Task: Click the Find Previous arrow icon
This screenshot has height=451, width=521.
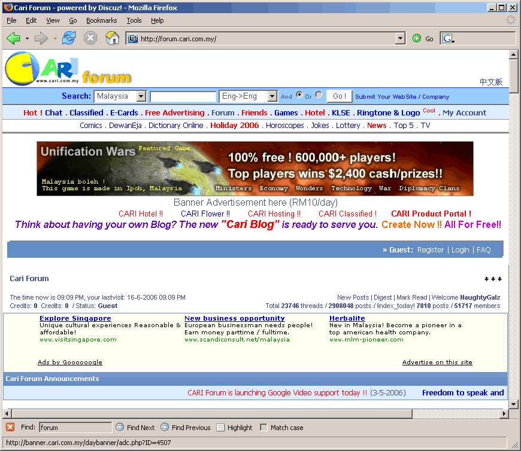Action: (x=165, y=428)
